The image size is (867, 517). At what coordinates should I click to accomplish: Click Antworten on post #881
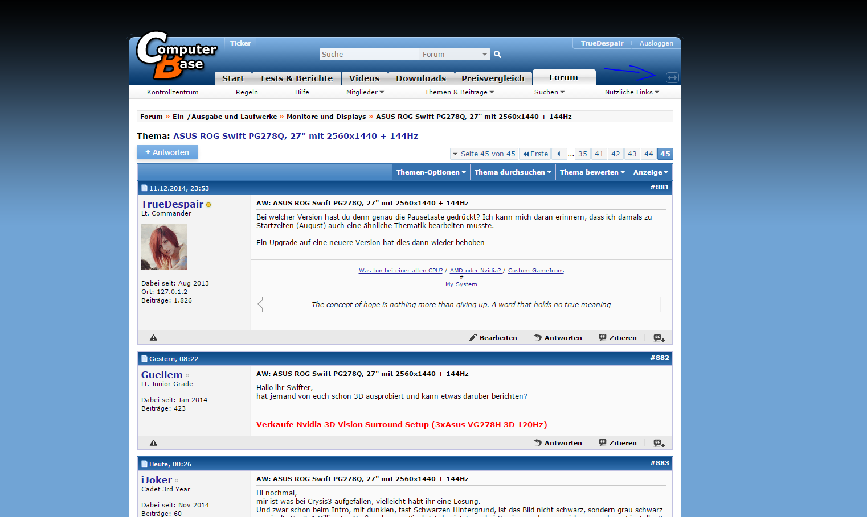coord(558,338)
